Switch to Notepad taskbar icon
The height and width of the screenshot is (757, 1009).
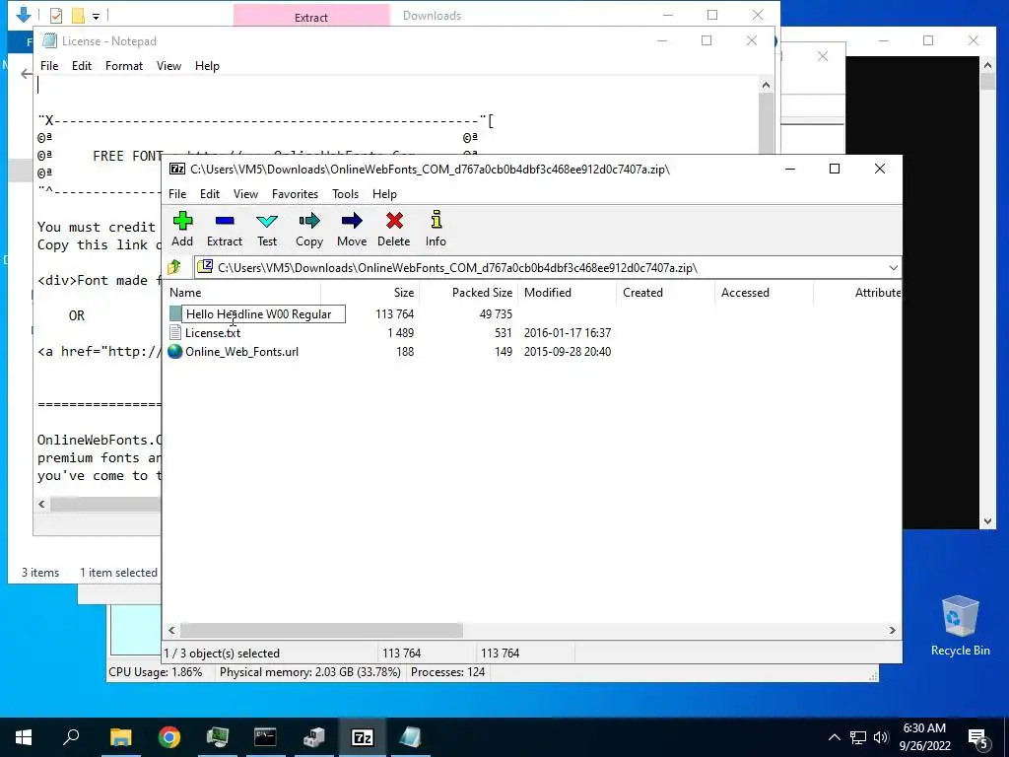tap(411, 737)
